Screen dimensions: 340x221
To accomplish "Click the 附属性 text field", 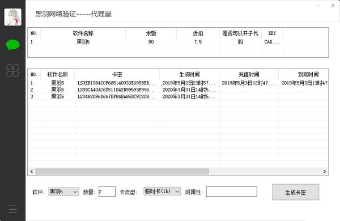I will (x=231, y=192).
